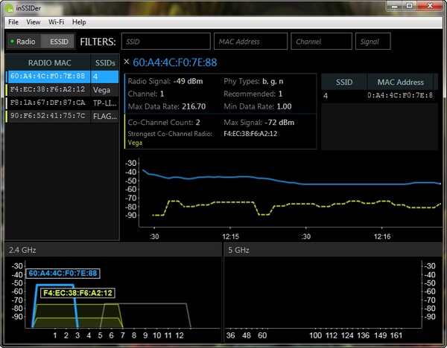Viewport: 447px width, 348px height.
Task: Toggle the Radio view mode
Action: tap(22, 42)
